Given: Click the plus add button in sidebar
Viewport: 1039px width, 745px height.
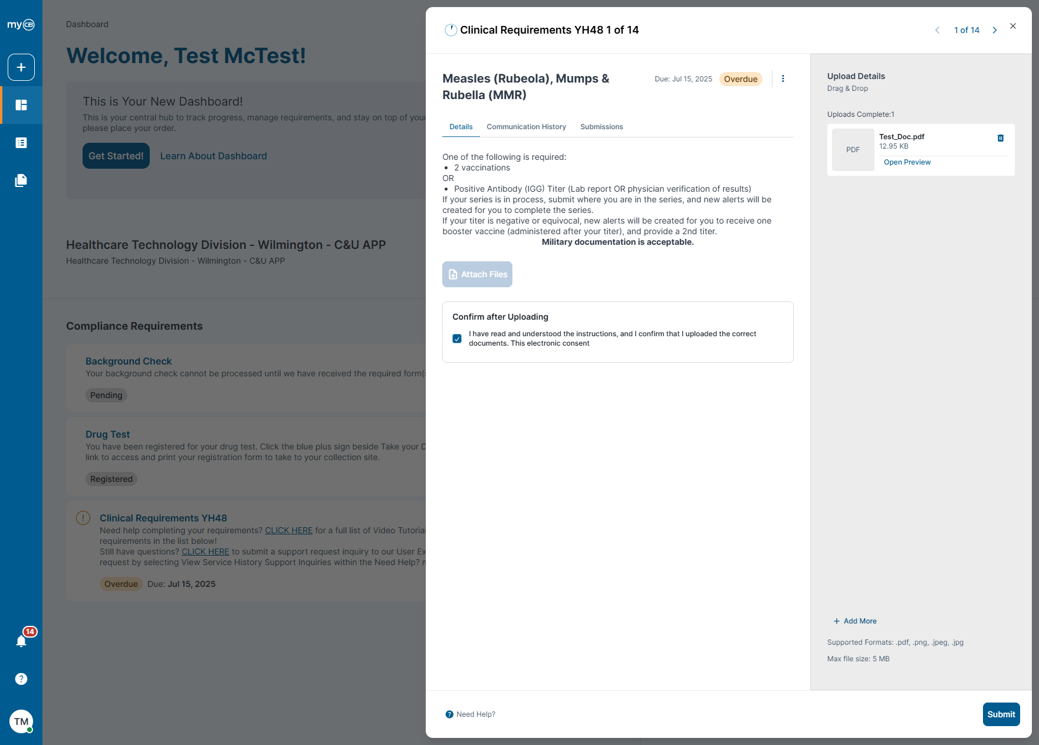Looking at the screenshot, I should point(21,67).
